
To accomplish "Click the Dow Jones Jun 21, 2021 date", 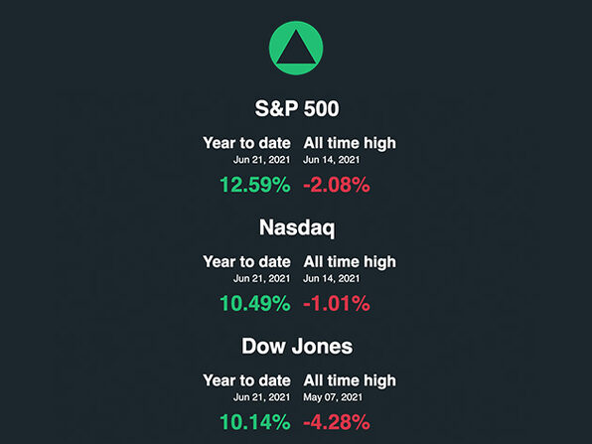I will click(261, 397).
